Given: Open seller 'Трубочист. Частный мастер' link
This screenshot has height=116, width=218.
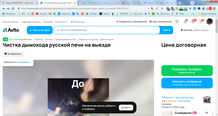Looking at the screenshot, I should [177, 97].
